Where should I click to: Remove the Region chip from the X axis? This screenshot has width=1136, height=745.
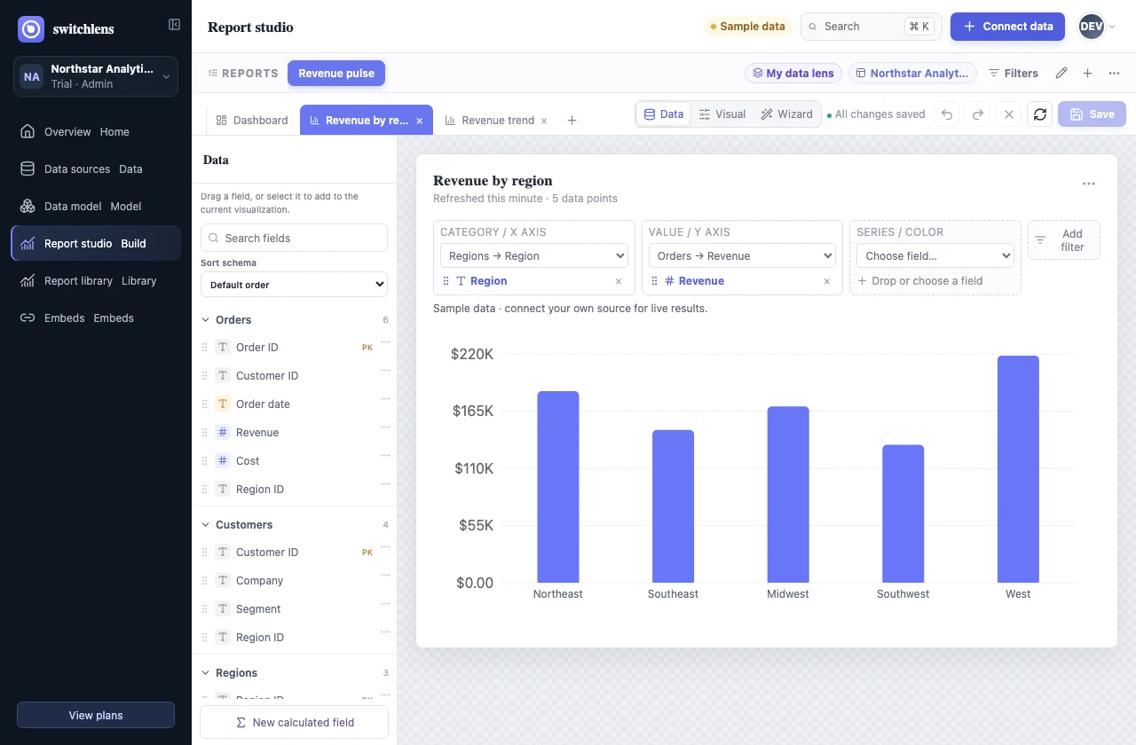[x=619, y=281]
